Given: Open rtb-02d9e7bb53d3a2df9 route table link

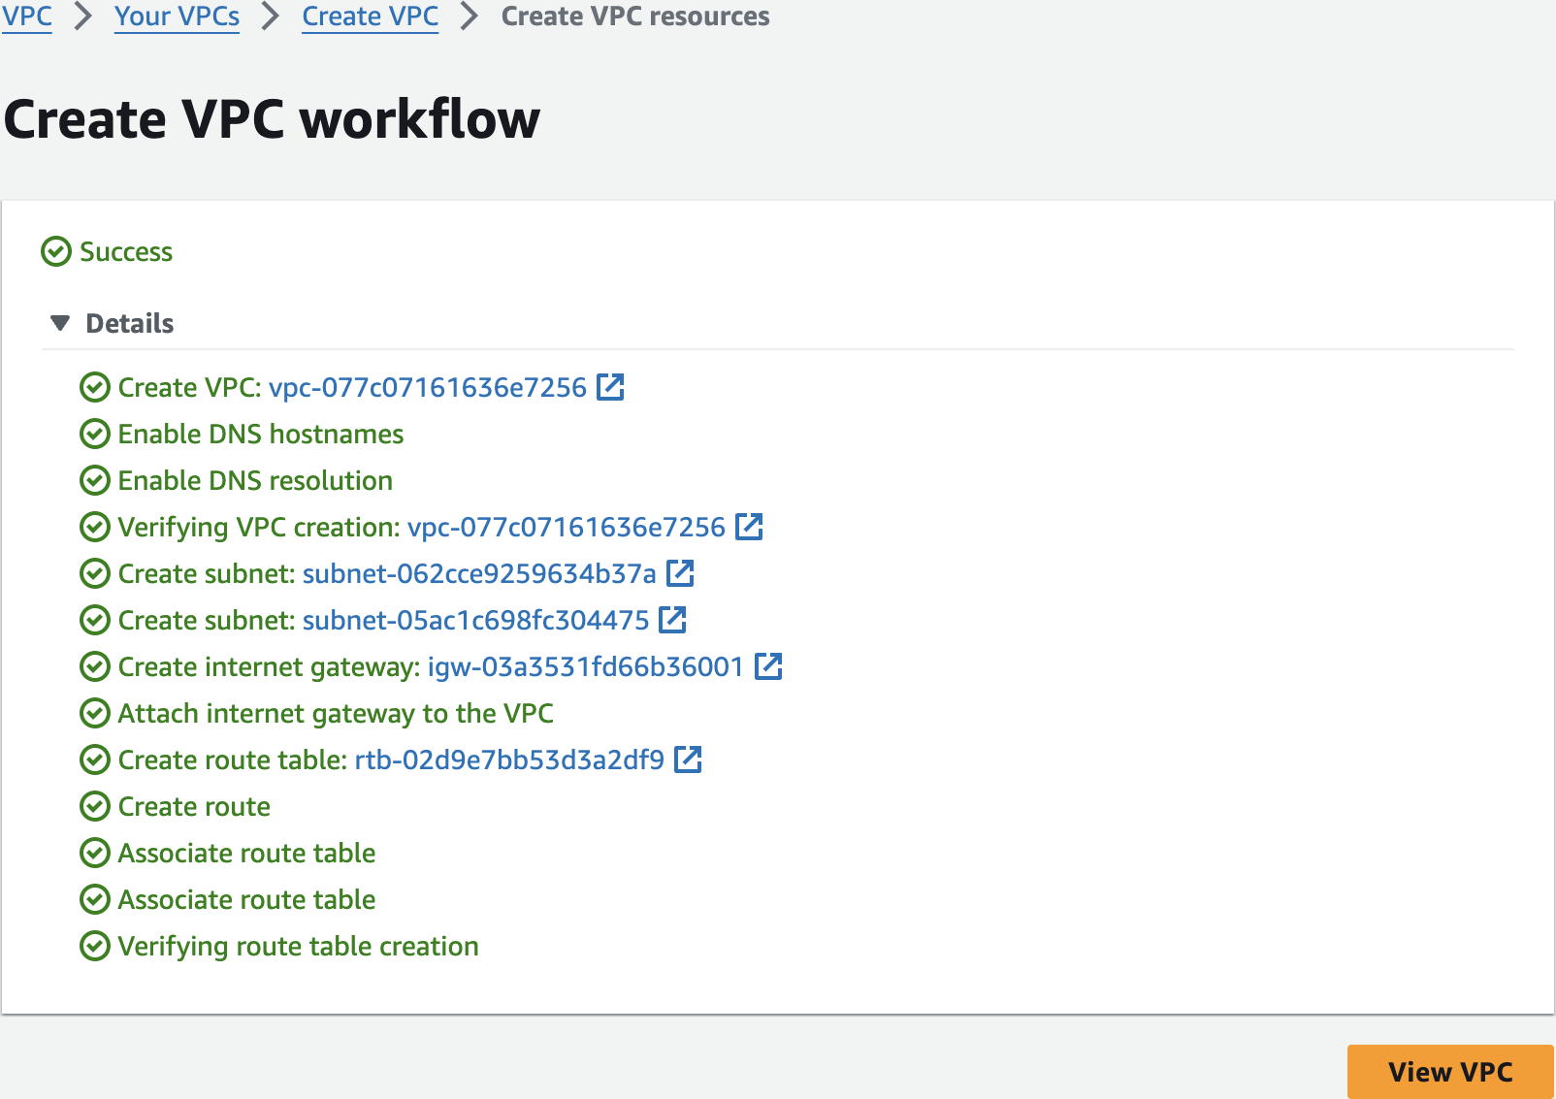Looking at the screenshot, I should (x=509, y=760).
